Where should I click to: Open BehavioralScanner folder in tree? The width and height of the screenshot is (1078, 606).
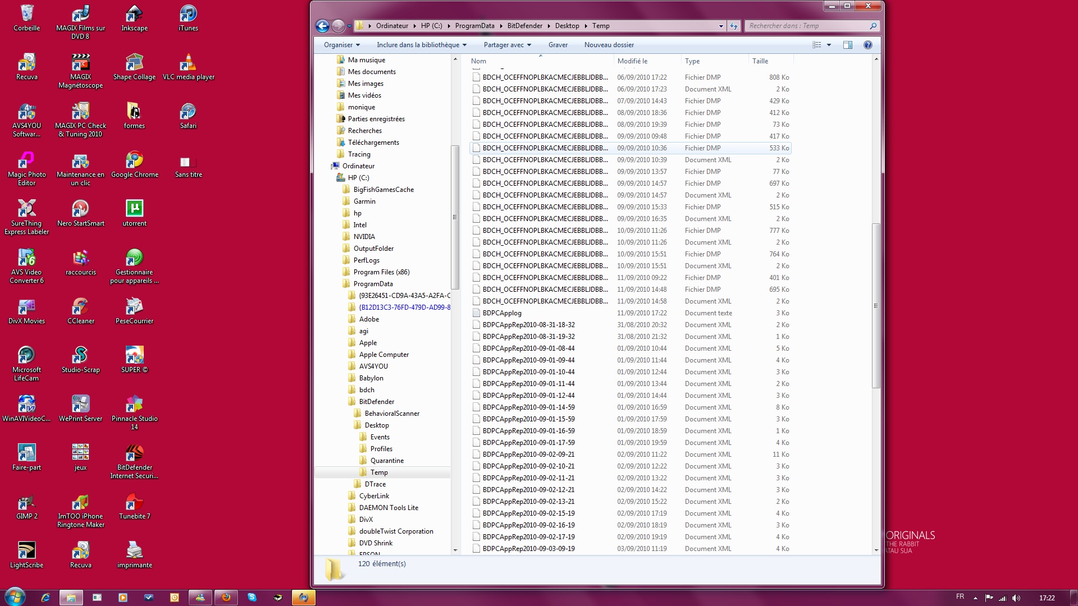[x=392, y=414]
